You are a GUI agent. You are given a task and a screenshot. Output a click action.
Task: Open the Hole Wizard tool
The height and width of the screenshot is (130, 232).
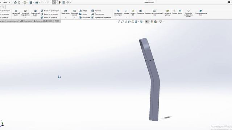tap(25, 13)
